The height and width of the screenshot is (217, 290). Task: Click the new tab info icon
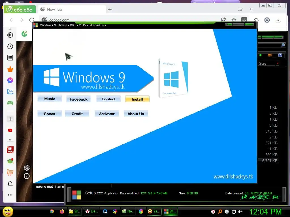point(27,176)
